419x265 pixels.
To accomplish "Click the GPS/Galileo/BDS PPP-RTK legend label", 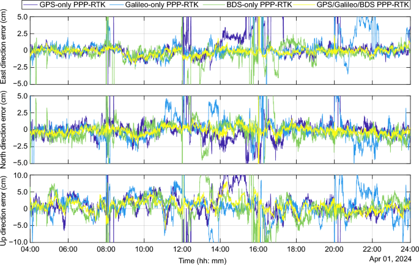I will (362, 4).
